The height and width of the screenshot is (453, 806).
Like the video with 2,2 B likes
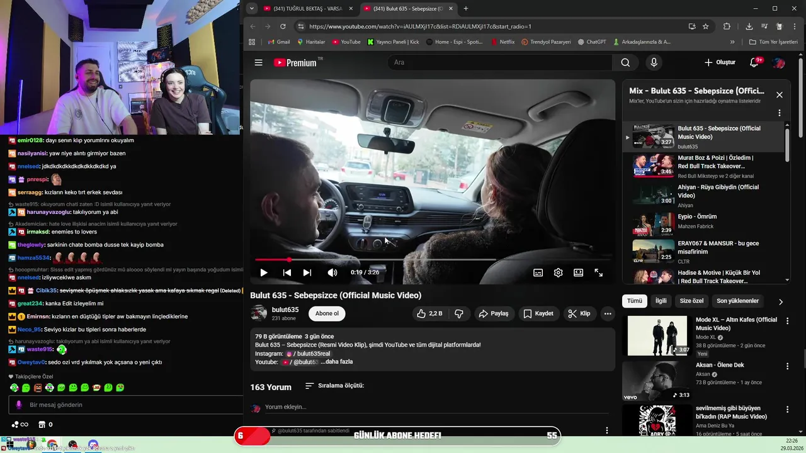pyautogui.click(x=429, y=313)
